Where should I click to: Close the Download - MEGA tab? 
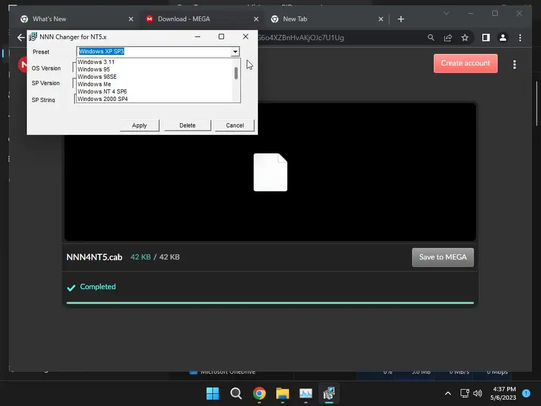click(x=256, y=20)
